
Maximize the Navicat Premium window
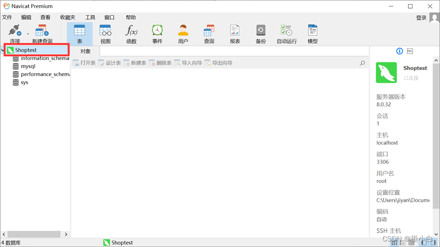[x=410, y=6]
